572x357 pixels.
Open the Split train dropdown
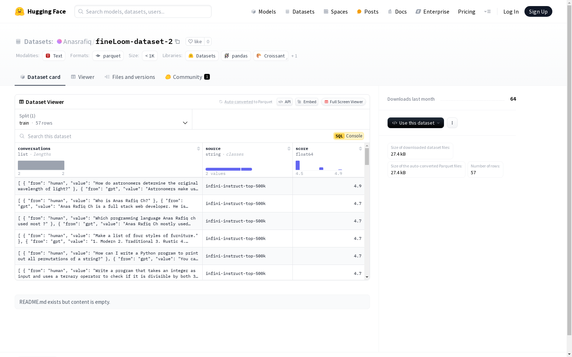(104, 119)
